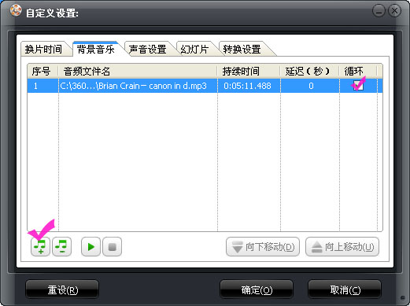The image size is (410, 306).
Task: Click the 延迟（秒） column header
Action: coord(310,71)
